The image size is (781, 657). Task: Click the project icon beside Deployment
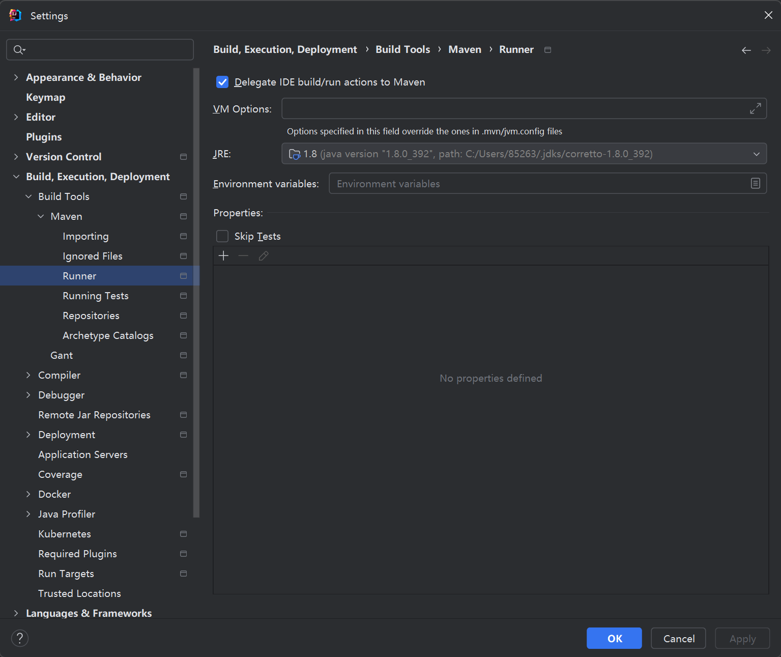pos(183,435)
